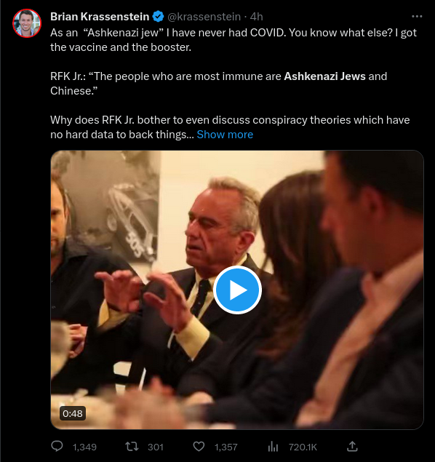Open the three-dot more options menu
Image resolution: width=435 pixels, height=462 pixels.
coord(417,17)
